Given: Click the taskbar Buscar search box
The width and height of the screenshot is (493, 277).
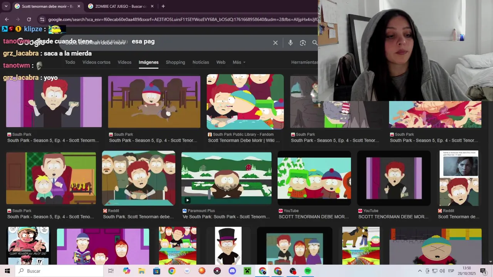Looking at the screenshot, I should coord(59,271).
